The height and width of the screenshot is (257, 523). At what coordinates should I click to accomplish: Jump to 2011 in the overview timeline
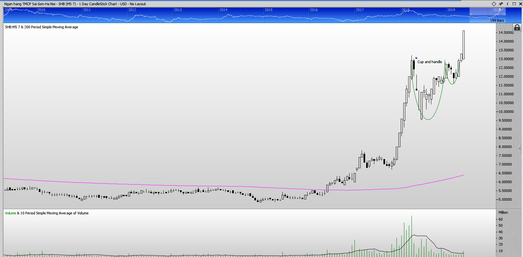tap(87, 10)
